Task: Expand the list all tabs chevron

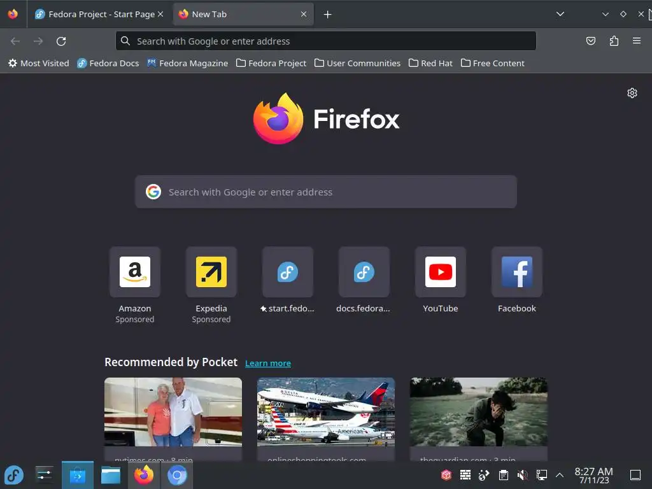Action: pos(560,14)
